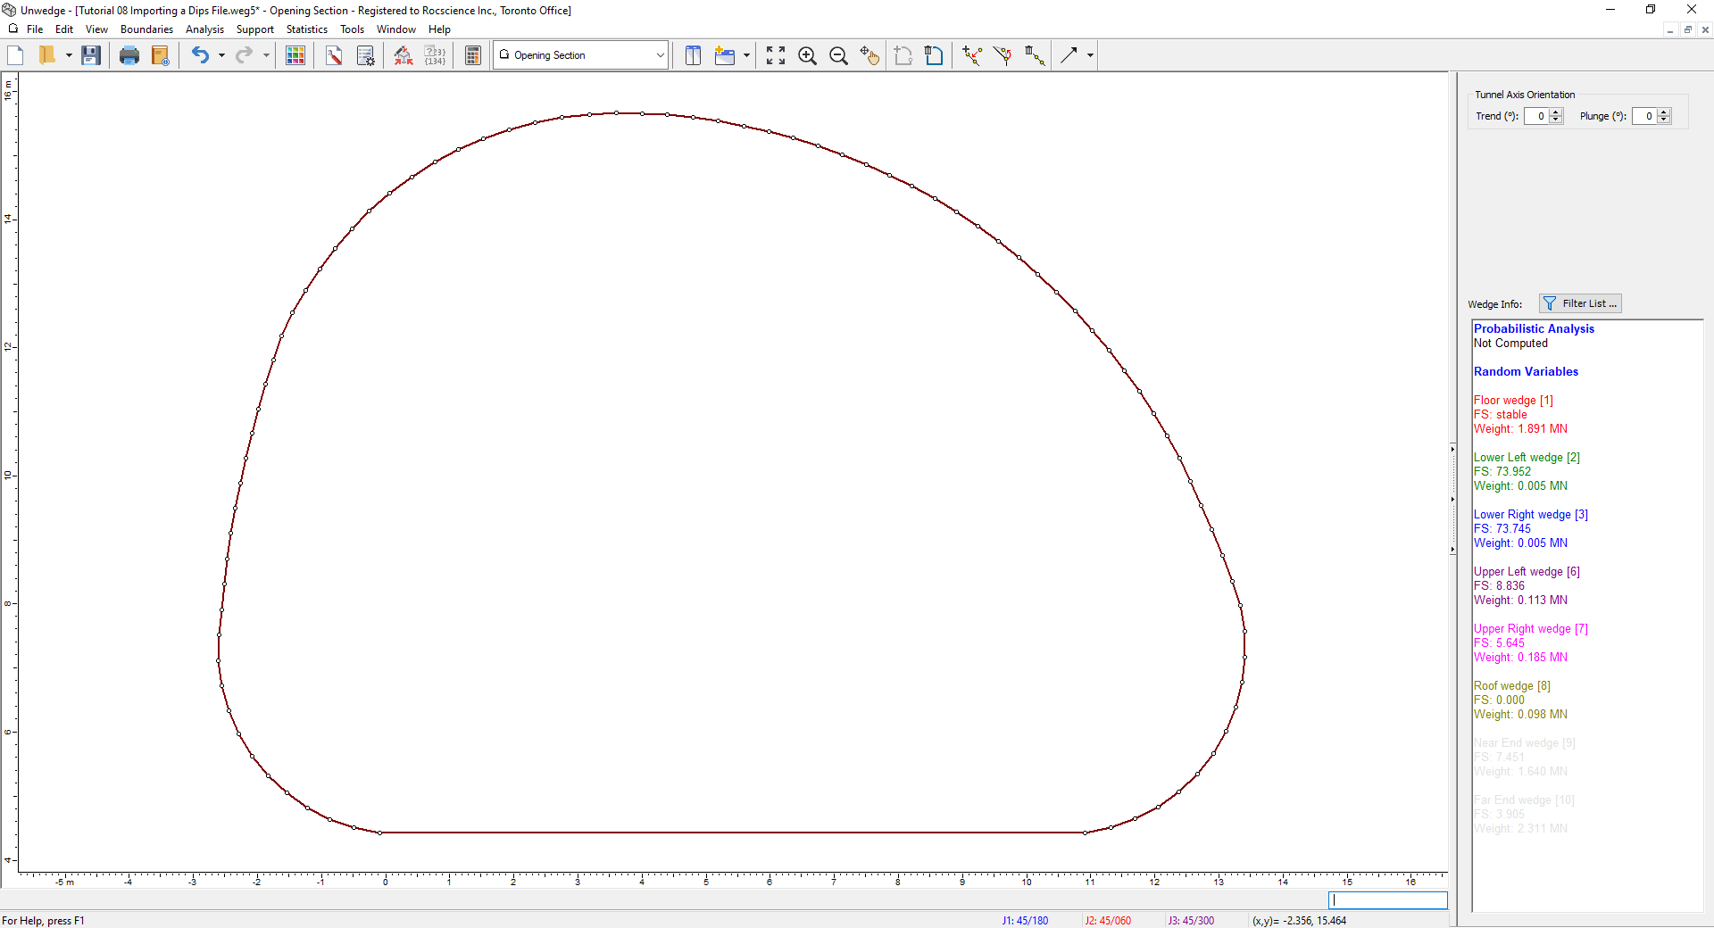Open a file using the folder icon
Screen dimensions: 1714x928
coord(47,55)
